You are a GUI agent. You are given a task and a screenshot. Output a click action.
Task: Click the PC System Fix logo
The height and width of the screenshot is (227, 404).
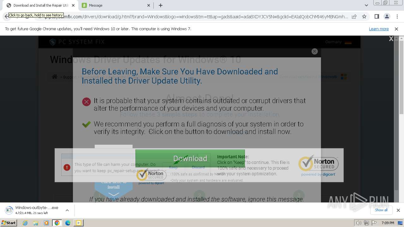[x=77, y=42]
